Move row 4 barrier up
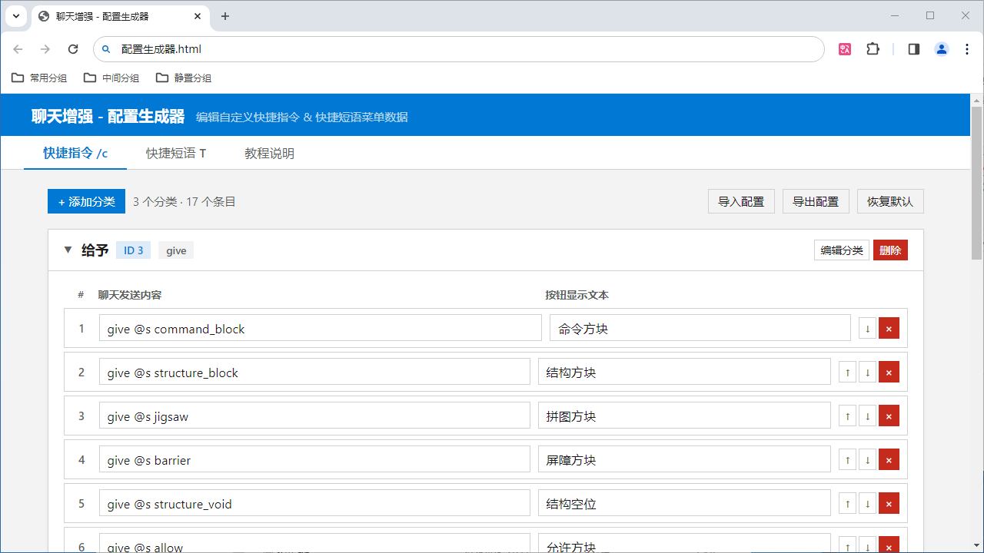Image resolution: width=984 pixels, height=553 pixels. point(847,459)
